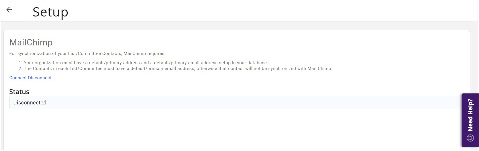The image size is (479, 151).
Task: Click the Setup page title
Action: [50, 12]
